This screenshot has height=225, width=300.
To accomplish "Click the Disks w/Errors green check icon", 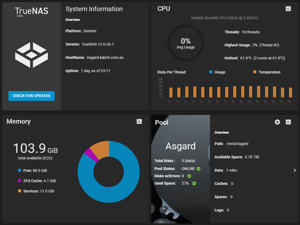I will click(189, 176).
